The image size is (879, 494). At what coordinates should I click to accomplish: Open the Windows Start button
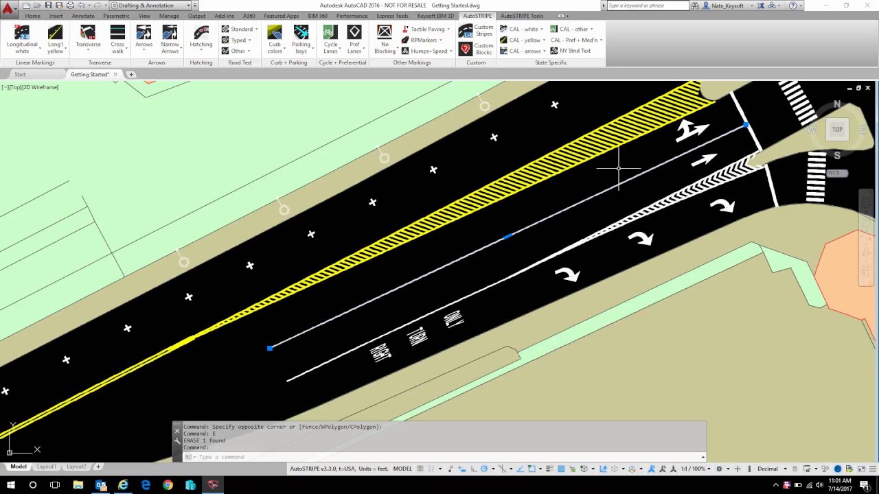click(10, 484)
